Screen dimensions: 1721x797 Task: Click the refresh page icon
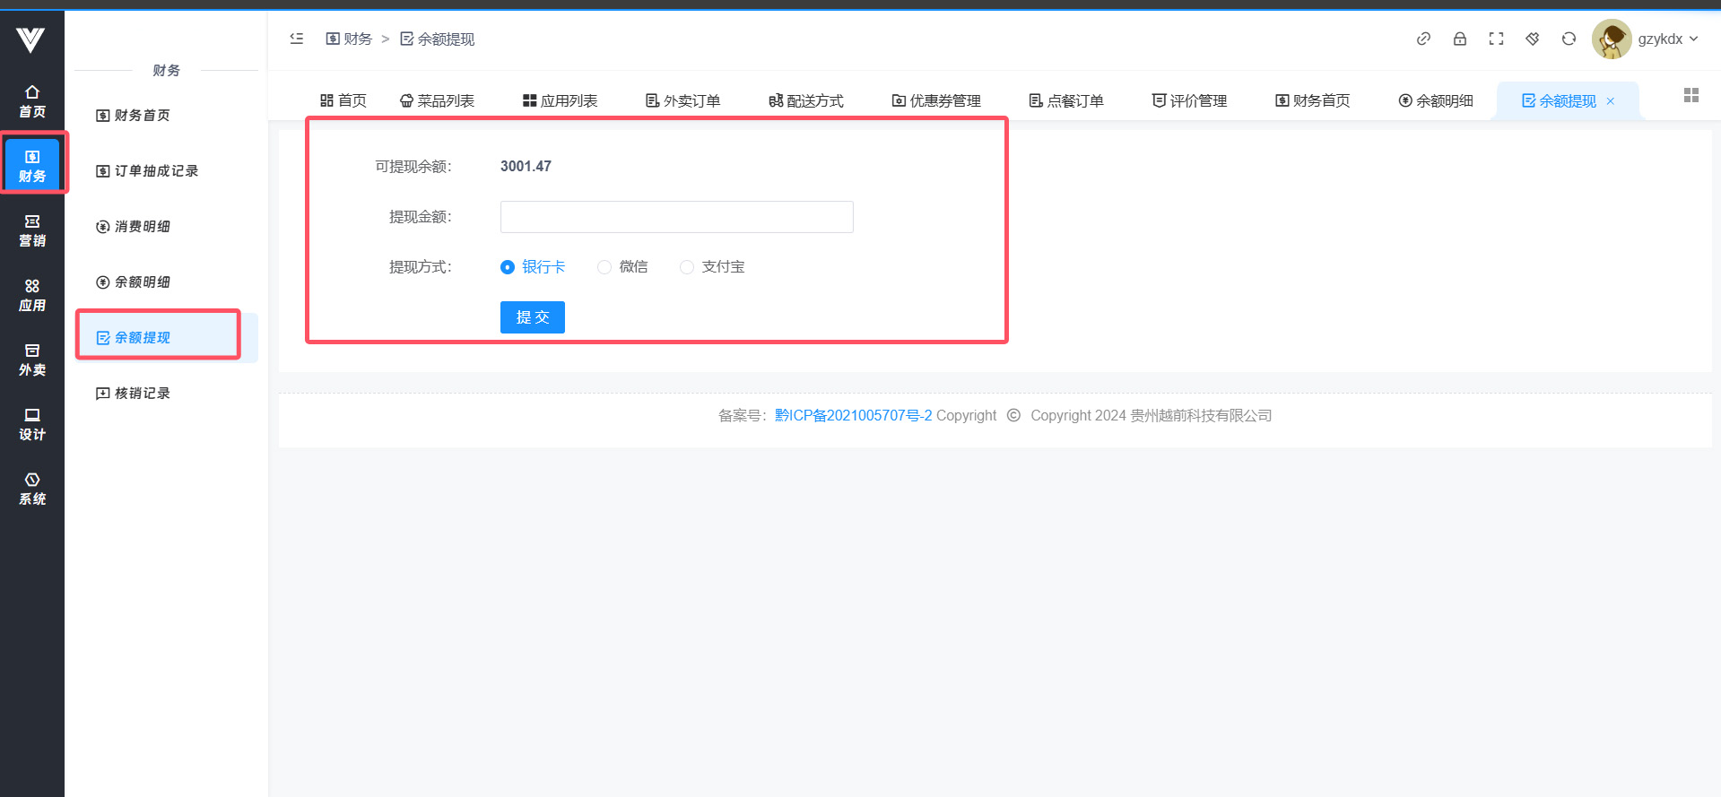point(1569,39)
